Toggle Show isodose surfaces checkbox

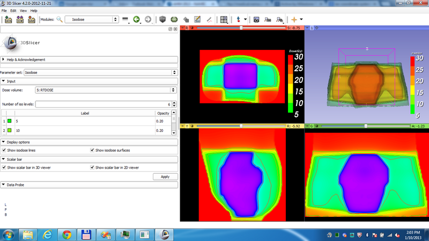point(93,150)
